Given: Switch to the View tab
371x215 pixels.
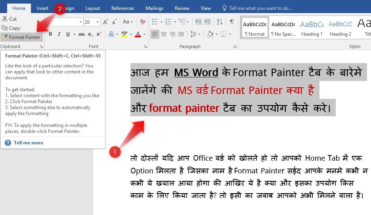Looking at the screenshot, I should (206, 8).
